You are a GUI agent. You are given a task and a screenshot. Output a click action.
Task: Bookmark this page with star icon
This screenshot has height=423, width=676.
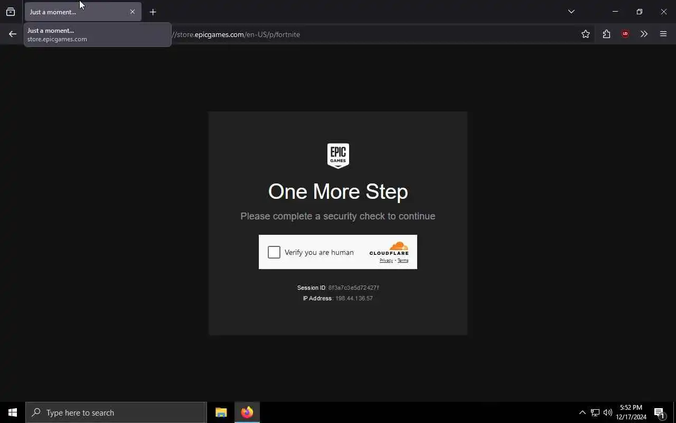point(586,34)
